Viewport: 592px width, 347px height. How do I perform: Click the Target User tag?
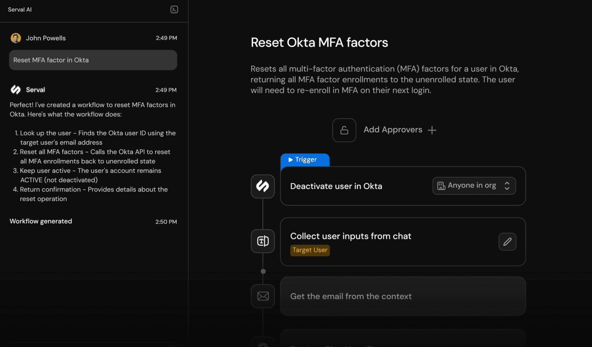[310, 250]
